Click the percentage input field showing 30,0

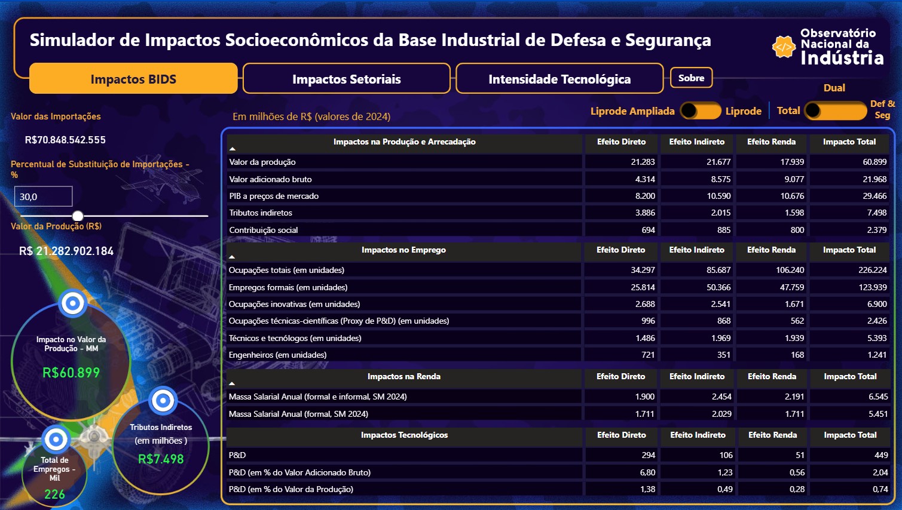[x=43, y=196]
